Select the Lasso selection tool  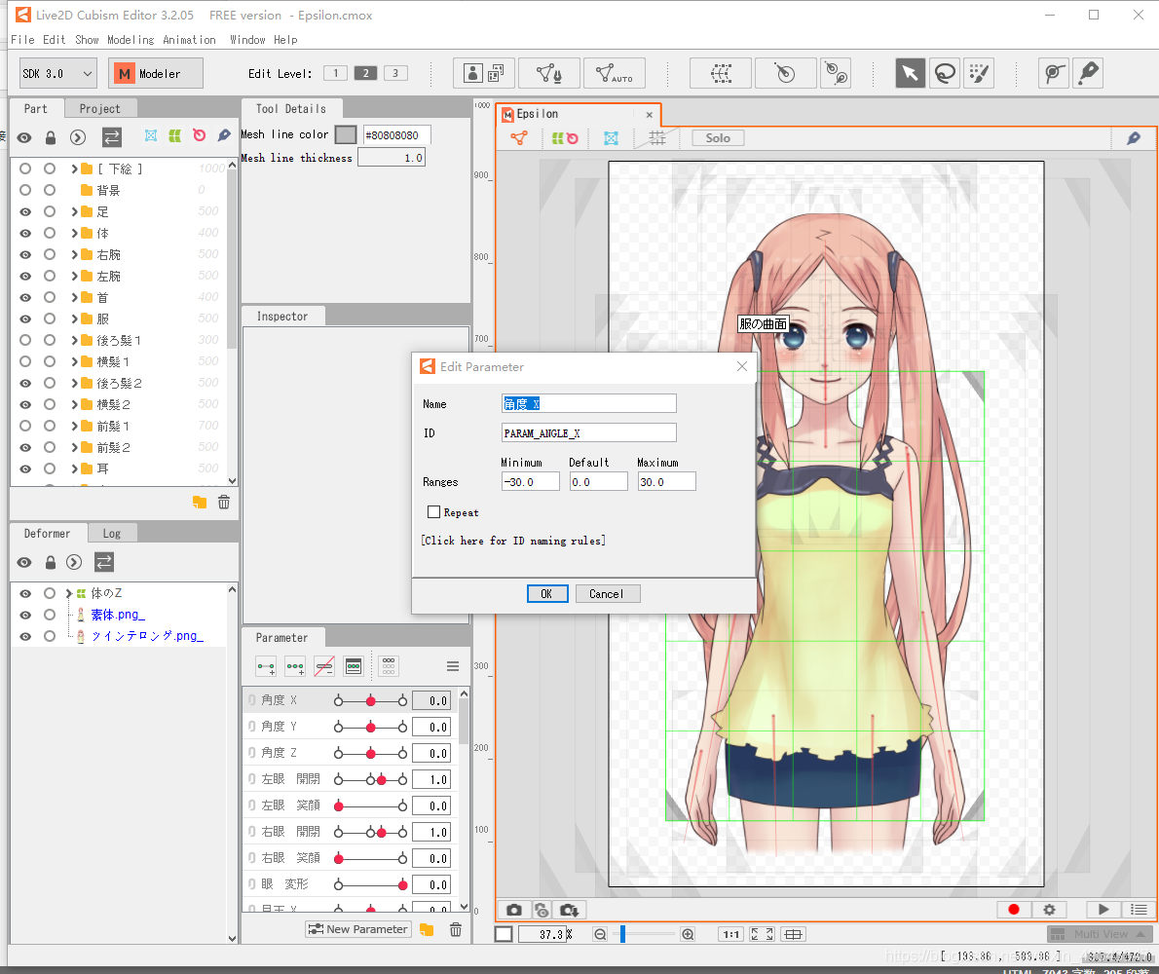coord(945,73)
